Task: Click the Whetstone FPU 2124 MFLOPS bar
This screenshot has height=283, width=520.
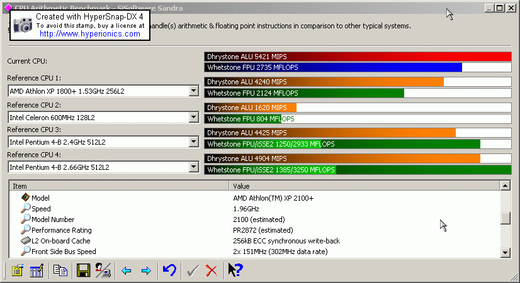Action: pos(358,93)
